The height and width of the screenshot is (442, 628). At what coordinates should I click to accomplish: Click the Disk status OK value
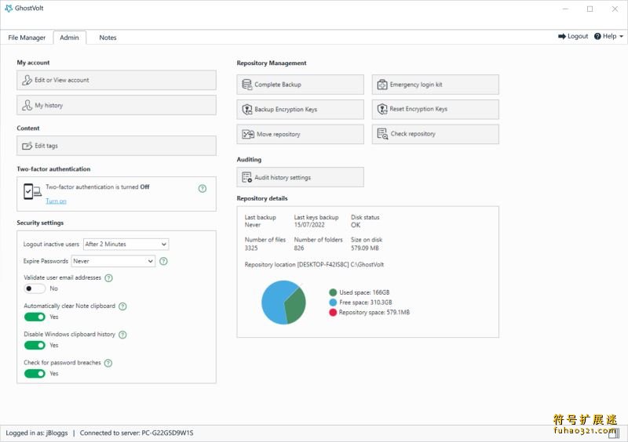click(356, 225)
